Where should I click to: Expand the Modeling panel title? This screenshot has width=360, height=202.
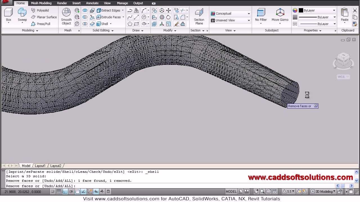(30, 30)
